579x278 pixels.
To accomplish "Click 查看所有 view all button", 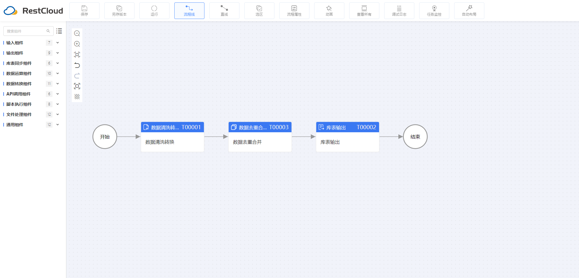I will [x=364, y=11].
